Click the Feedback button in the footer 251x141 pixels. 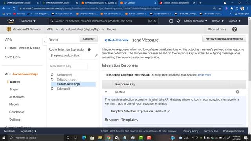(x=9, y=131)
